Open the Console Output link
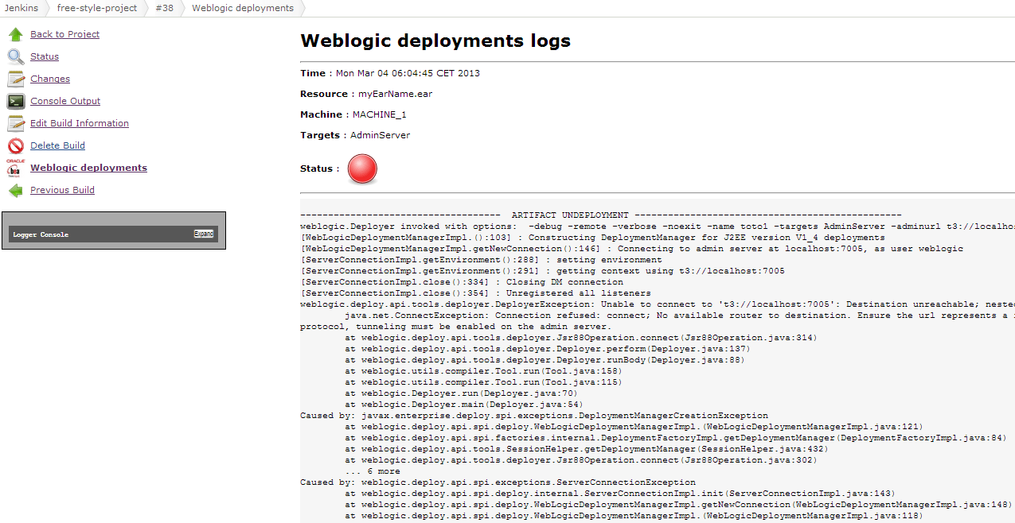 [64, 100]
